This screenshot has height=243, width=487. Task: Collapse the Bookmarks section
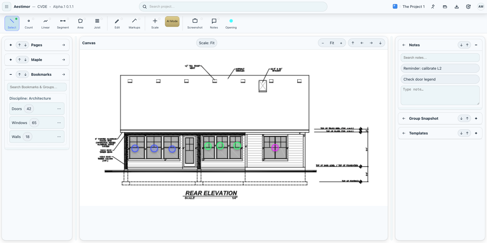[10, 74]
